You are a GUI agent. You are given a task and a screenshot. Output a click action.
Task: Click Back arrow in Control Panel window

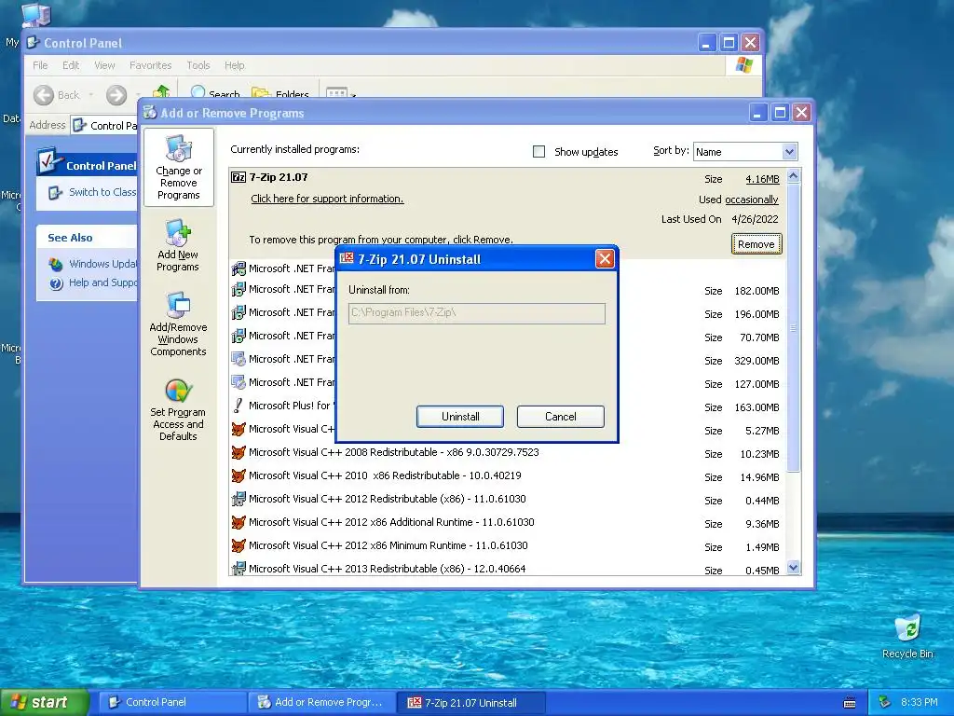[44, 95]
